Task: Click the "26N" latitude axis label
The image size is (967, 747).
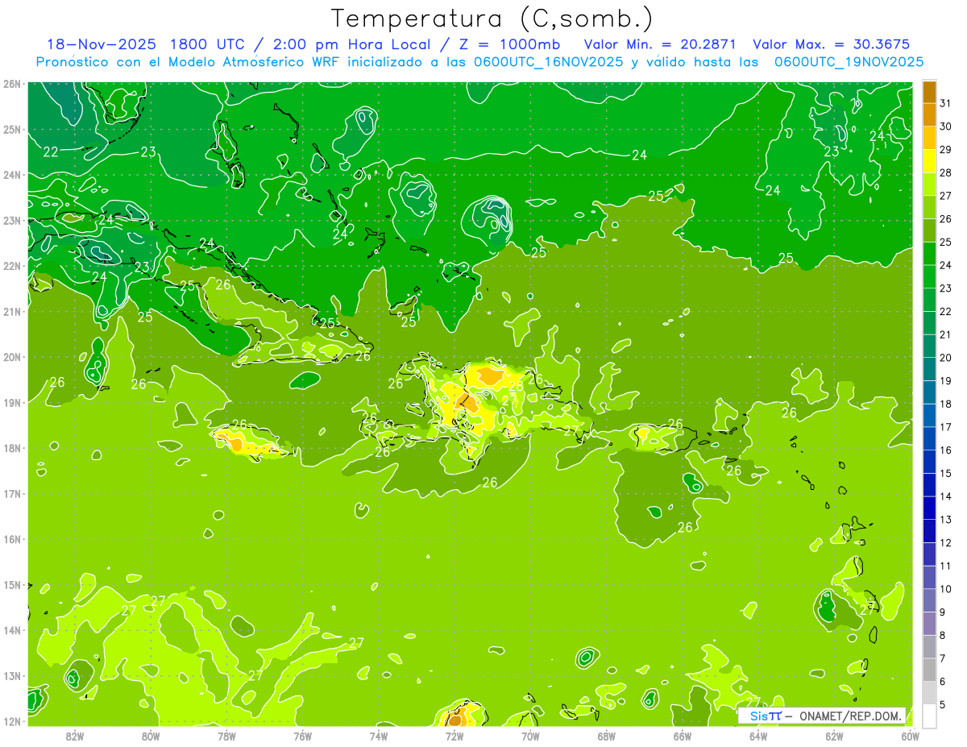Action: tap(13, 84)
